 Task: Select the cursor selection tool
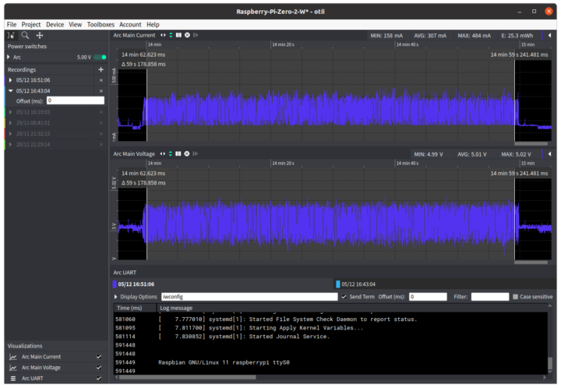pyautogui.click(x=11, y=35)
